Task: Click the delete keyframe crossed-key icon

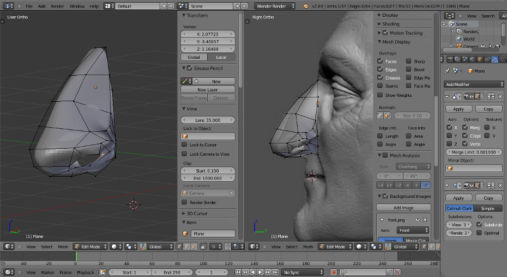Action: pos(397,273)
